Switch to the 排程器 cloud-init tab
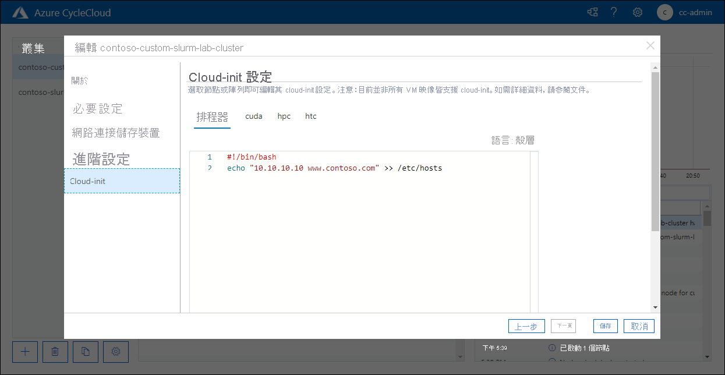 tap(212, 116)
